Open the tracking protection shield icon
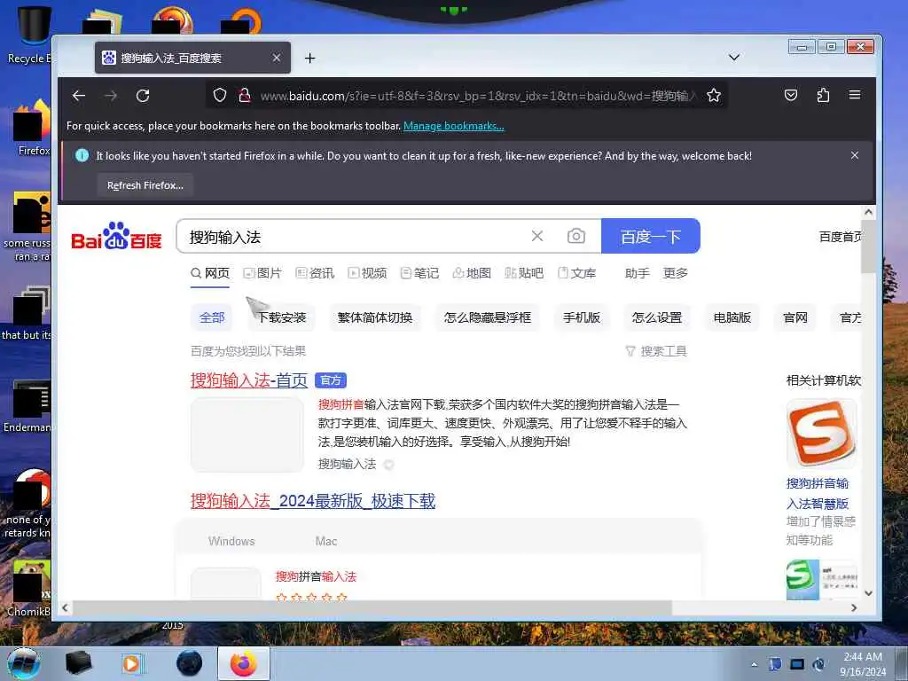 (x=220, y=95)
